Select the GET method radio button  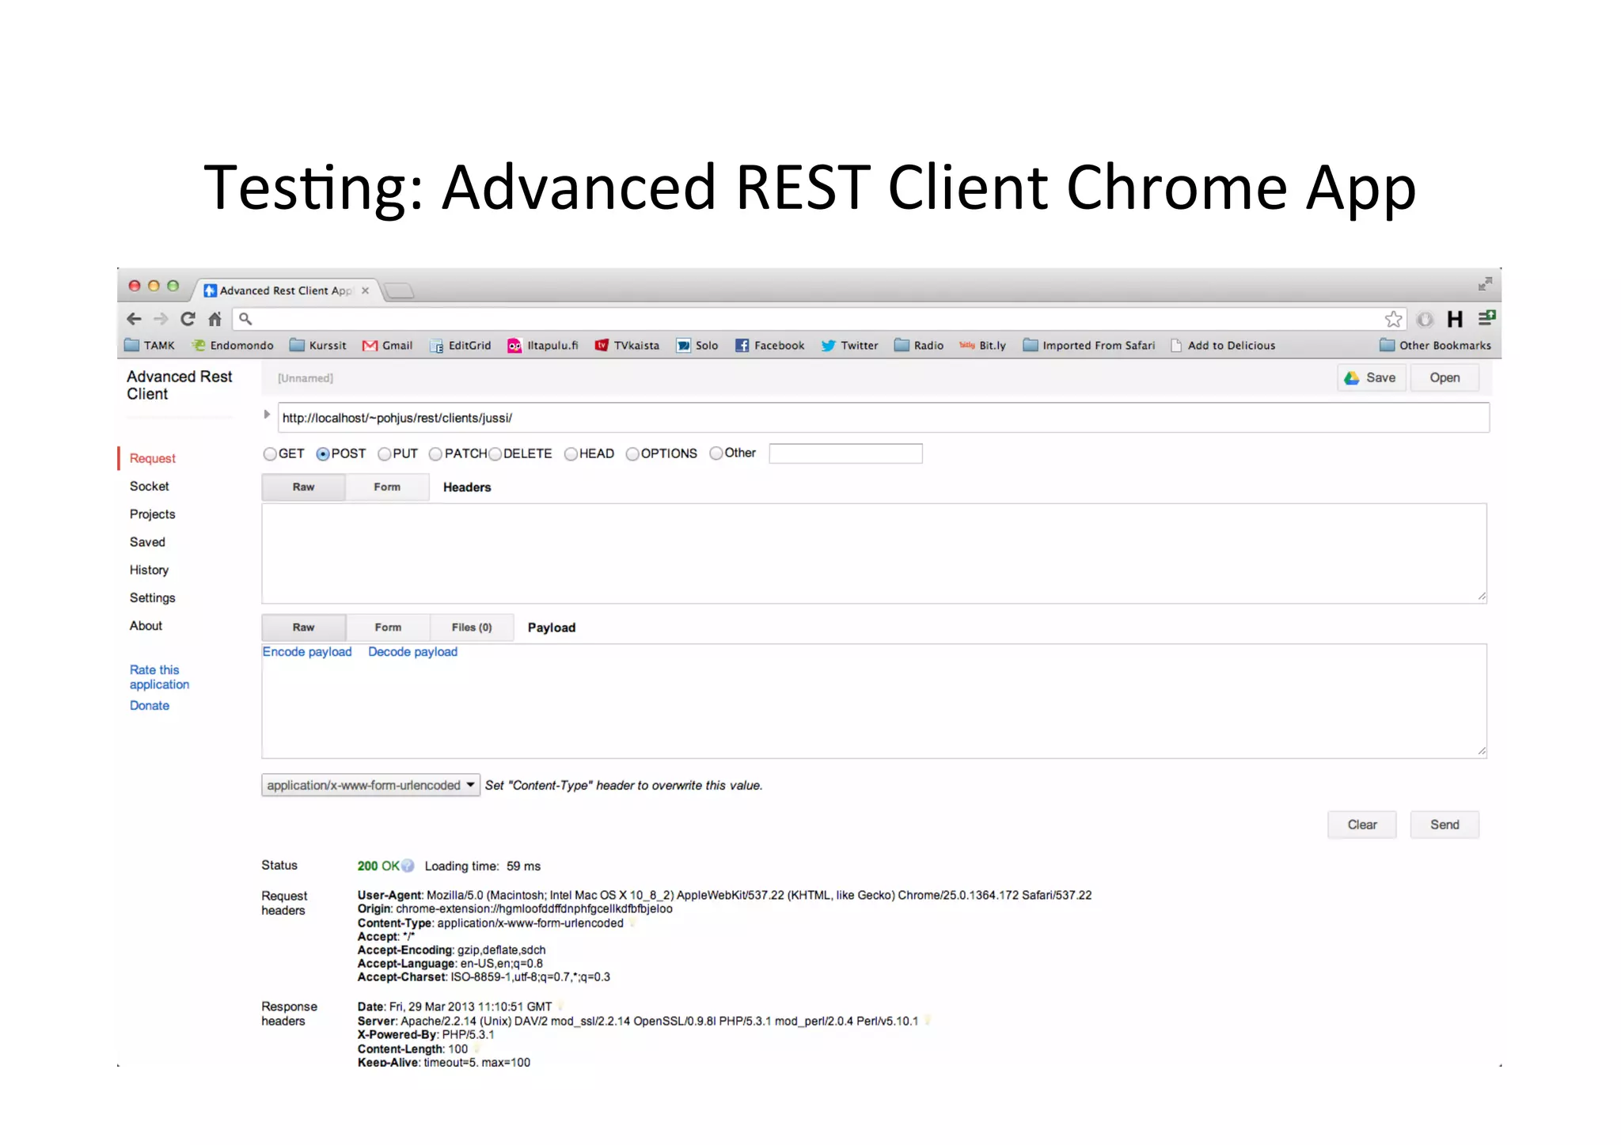tap(270, 453)
